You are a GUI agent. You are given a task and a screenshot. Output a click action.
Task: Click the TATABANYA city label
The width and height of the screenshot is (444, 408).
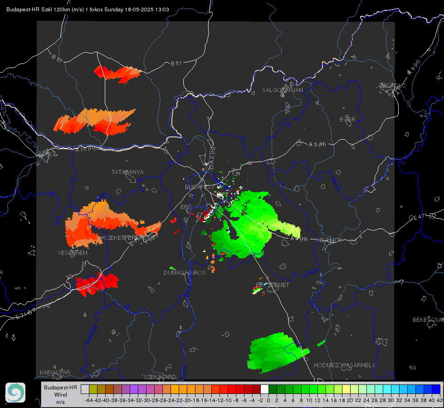click(x=127, y=172)
